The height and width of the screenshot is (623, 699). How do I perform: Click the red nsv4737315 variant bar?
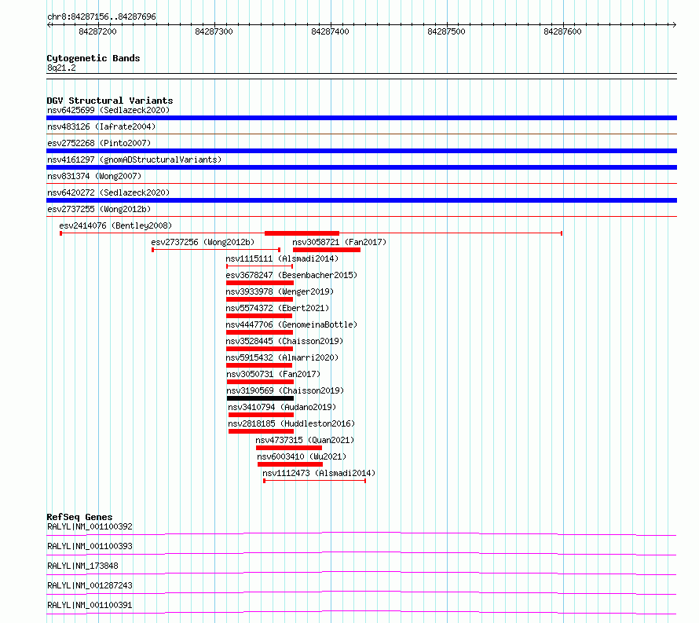click(x=289, y=448)
